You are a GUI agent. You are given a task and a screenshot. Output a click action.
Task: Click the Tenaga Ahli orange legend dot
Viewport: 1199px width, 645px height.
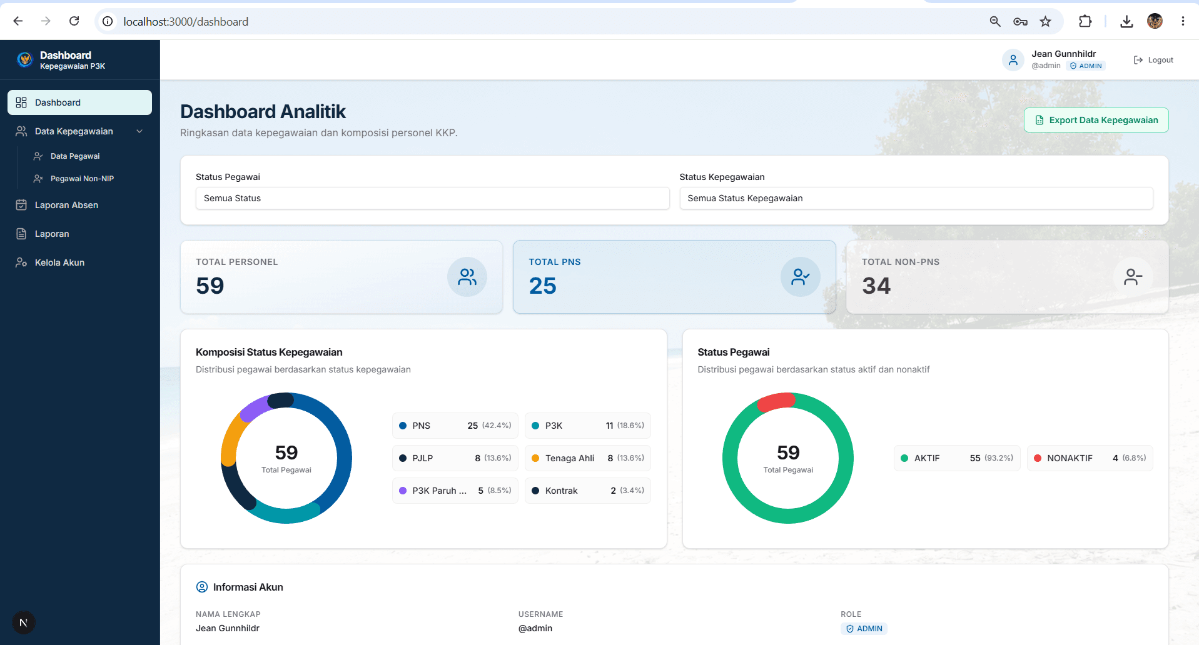pos(535,458)
